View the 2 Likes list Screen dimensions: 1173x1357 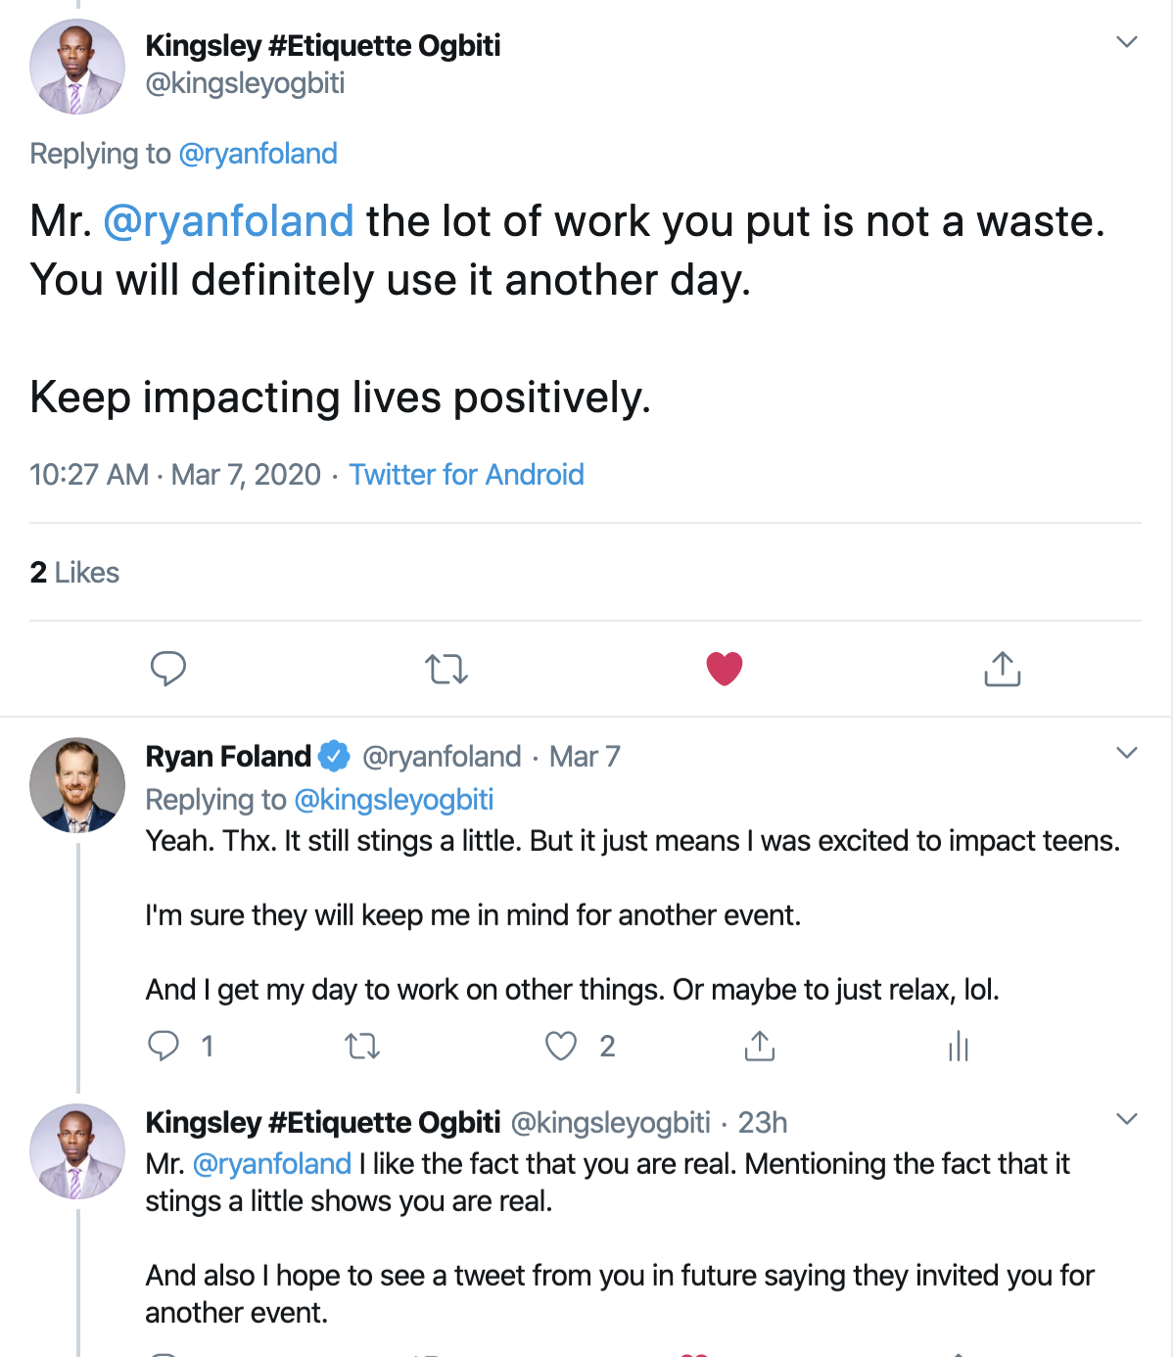point(74,573)
